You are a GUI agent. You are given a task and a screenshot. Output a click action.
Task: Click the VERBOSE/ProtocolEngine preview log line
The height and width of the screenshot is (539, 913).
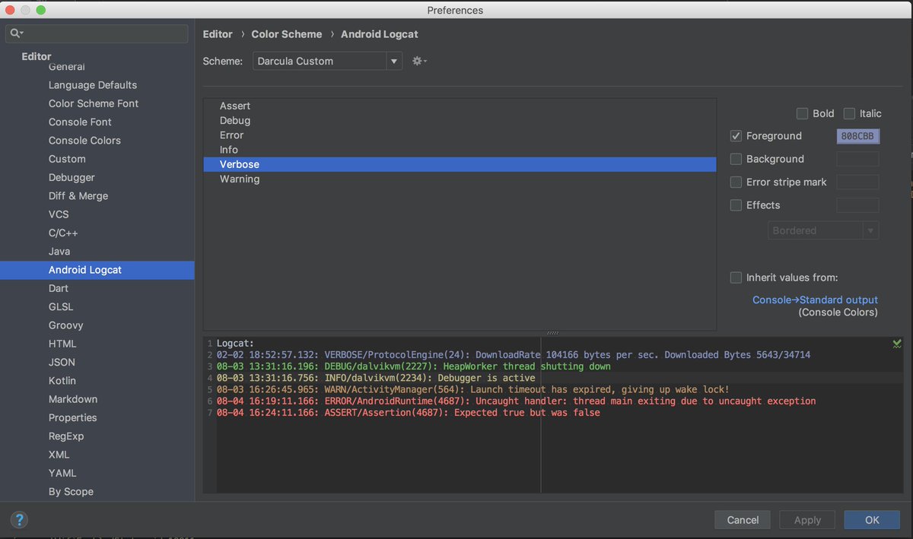point(514,355)
